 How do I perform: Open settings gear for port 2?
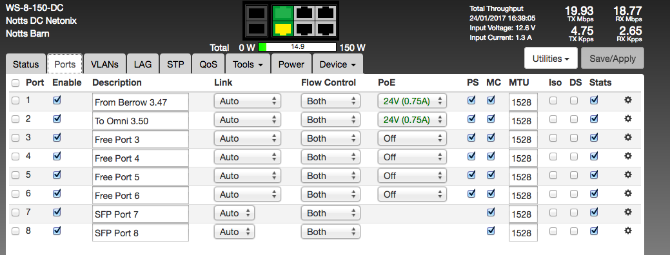click(627, 118)
